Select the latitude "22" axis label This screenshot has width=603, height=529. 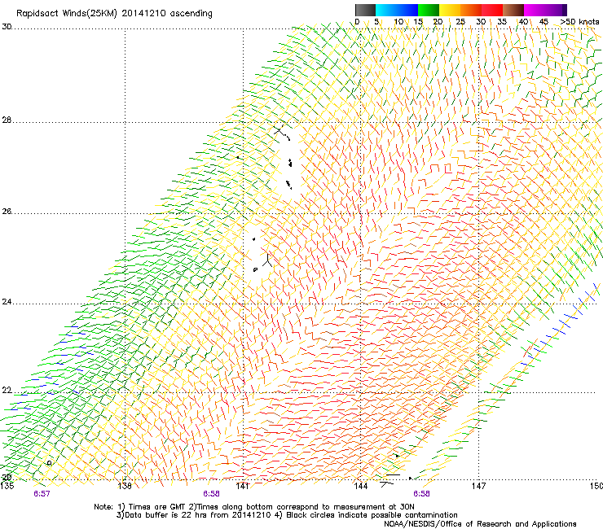[x=7, y=391]
